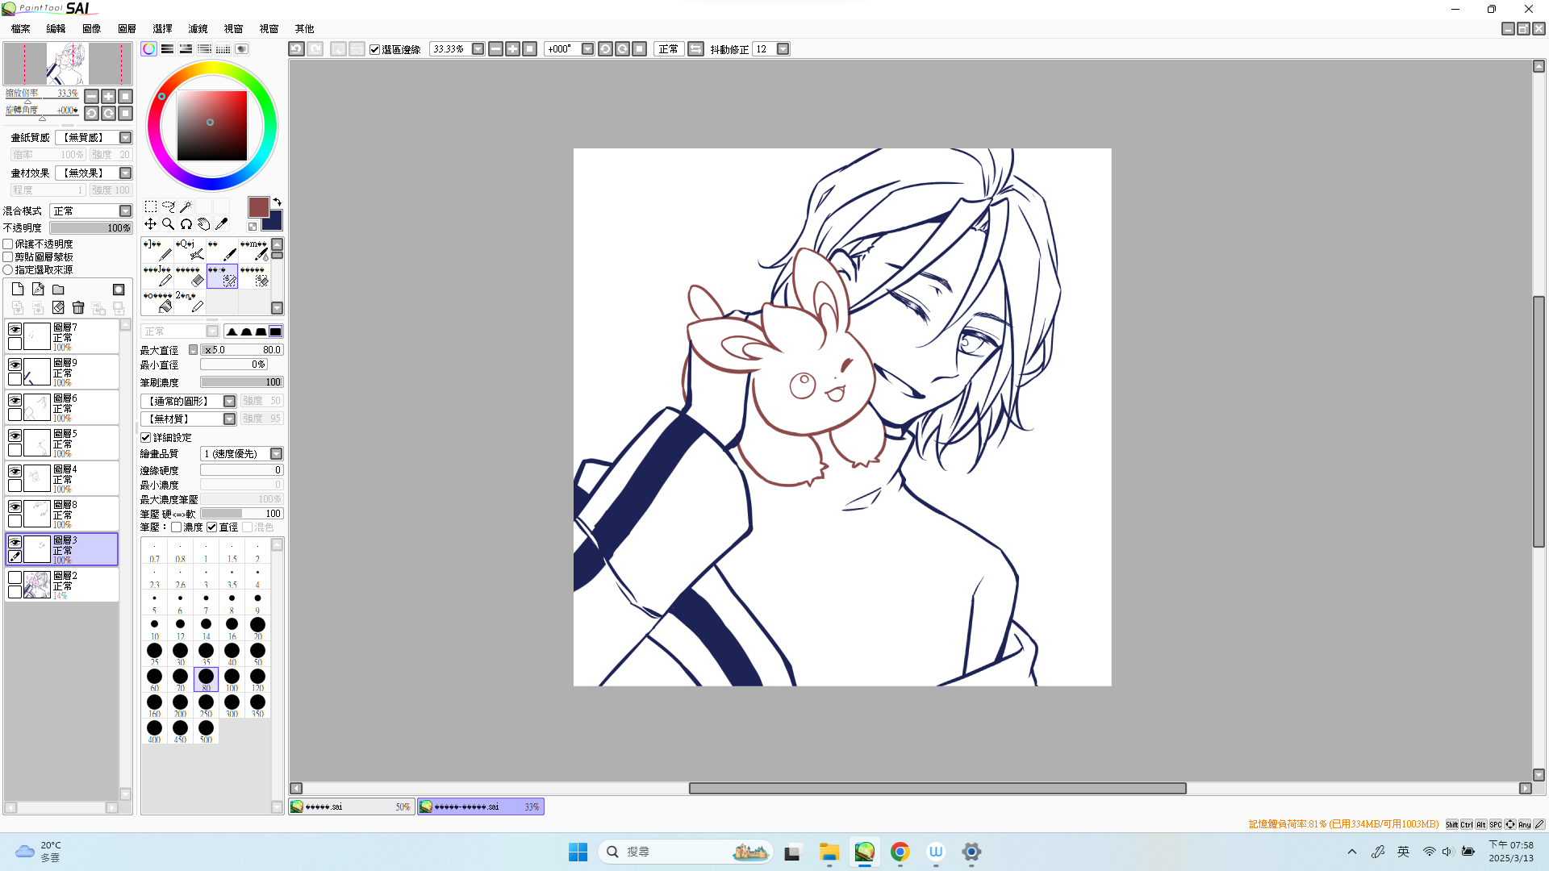Click the foreground color swatch
Screen dimensions: 1549x871
[258, 207]
